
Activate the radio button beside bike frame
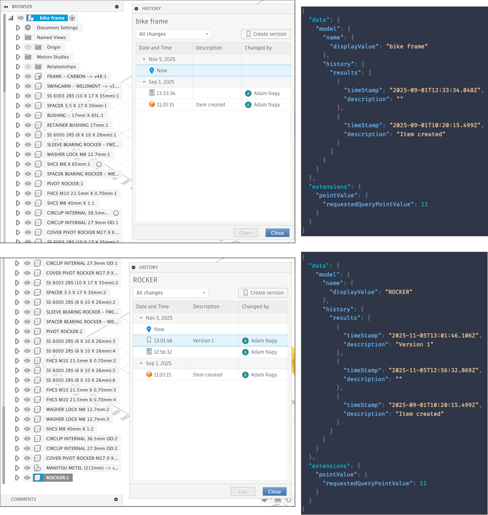pyautogui.click(x=72, y=18)
